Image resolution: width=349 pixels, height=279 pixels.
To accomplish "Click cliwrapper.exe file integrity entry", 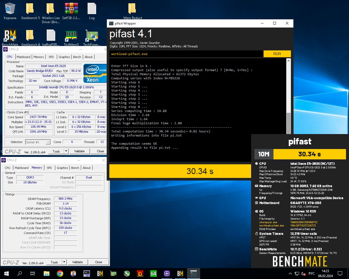I will click(x=268, y=222).
